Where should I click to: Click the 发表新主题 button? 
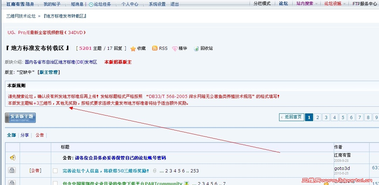[x=20, y=118]
